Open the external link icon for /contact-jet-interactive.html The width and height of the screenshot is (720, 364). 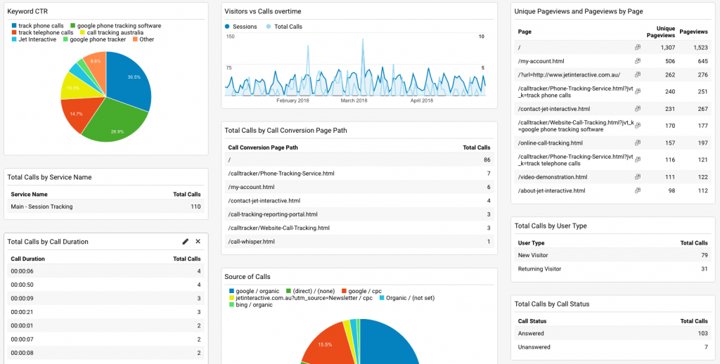pyautogui.click(x=637, y=109)
